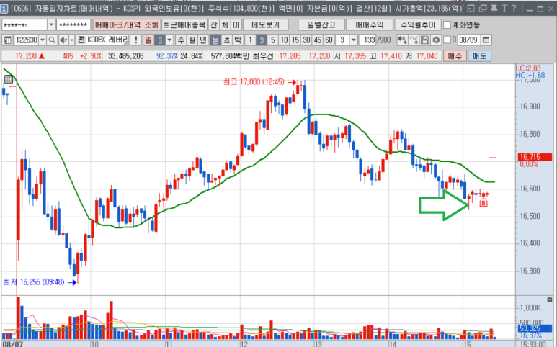Click the save chart floppy icon
Viewport: 557px width, 347px height.
pos(425,40)
